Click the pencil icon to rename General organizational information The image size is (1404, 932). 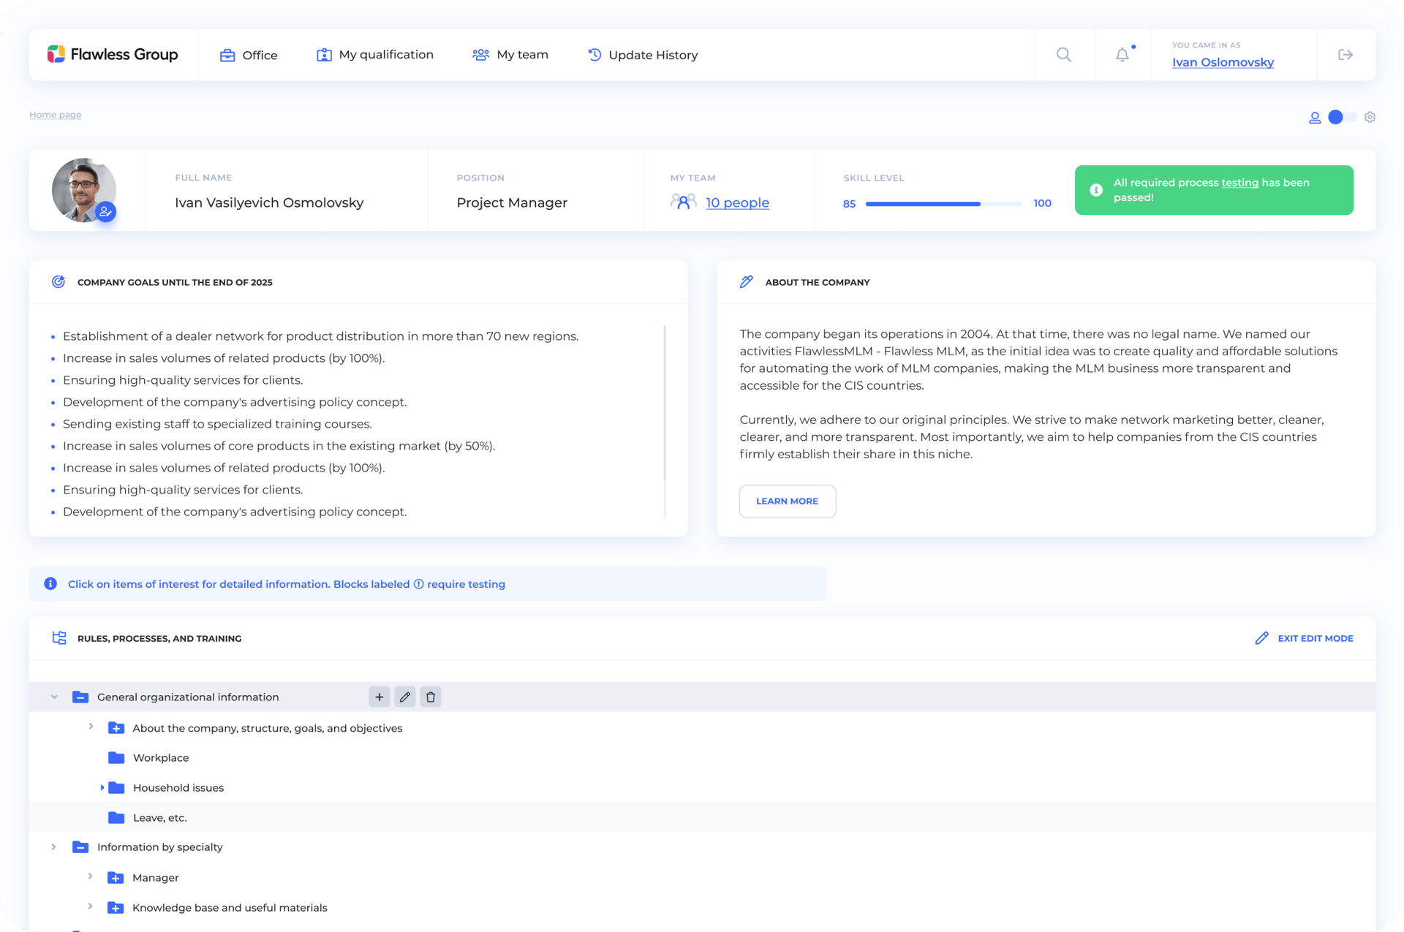405,697
